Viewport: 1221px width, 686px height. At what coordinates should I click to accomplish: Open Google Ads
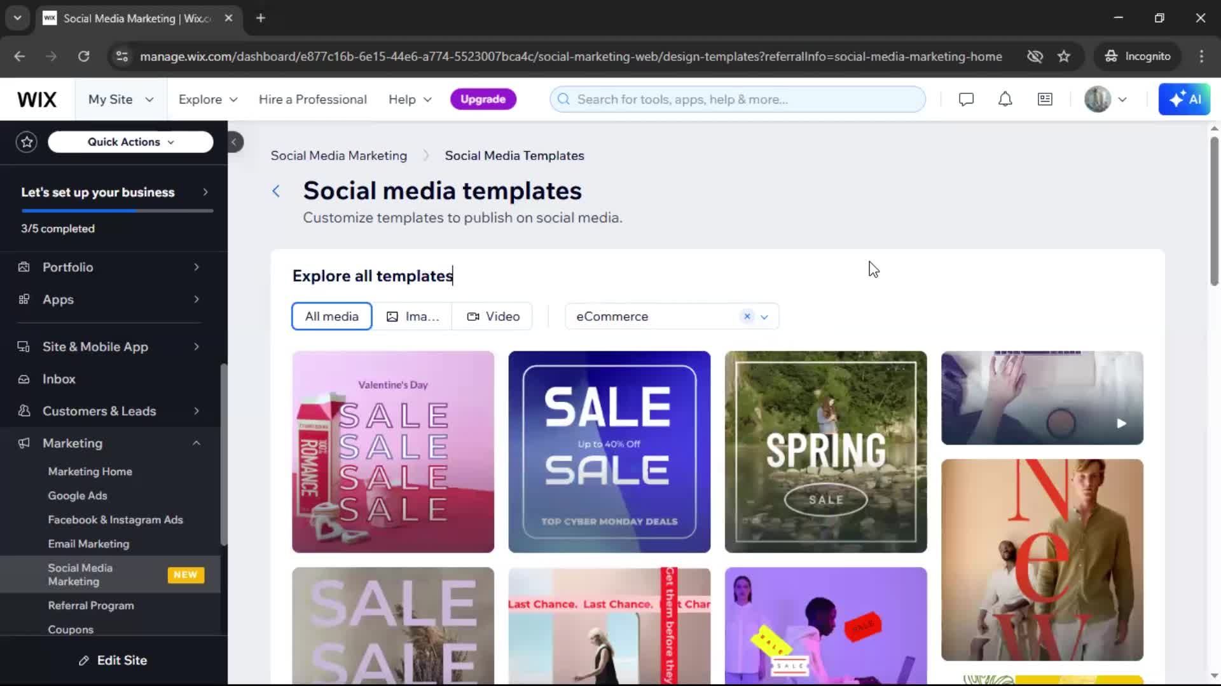[x=78, y=495]
